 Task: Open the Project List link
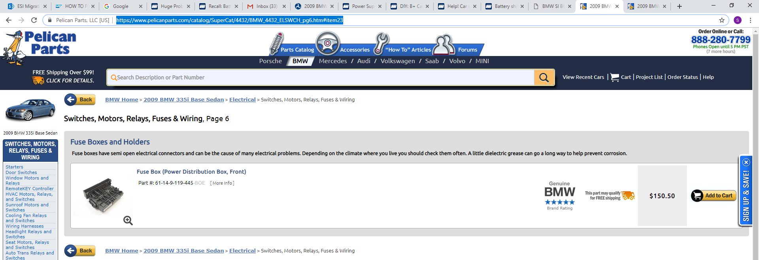pos(649,77)
